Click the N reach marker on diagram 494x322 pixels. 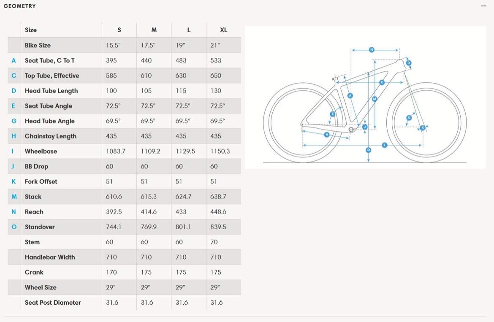point(372,50)
